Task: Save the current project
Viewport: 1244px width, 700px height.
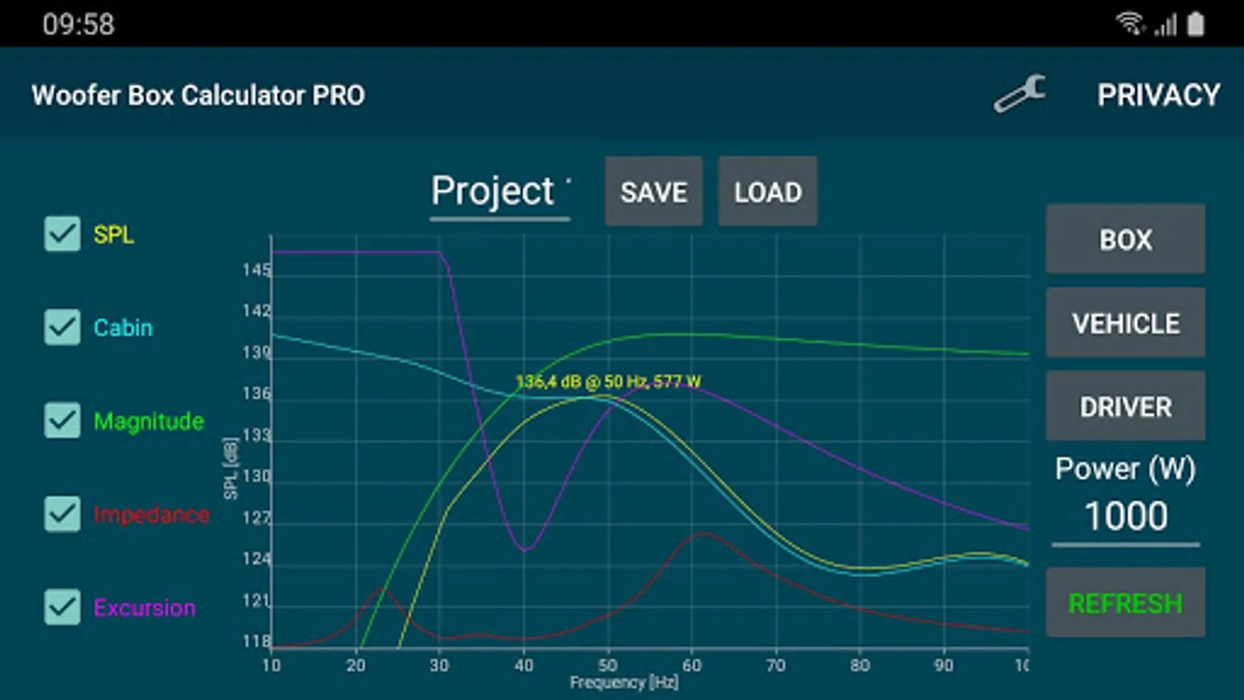Action: coord(654,191)
